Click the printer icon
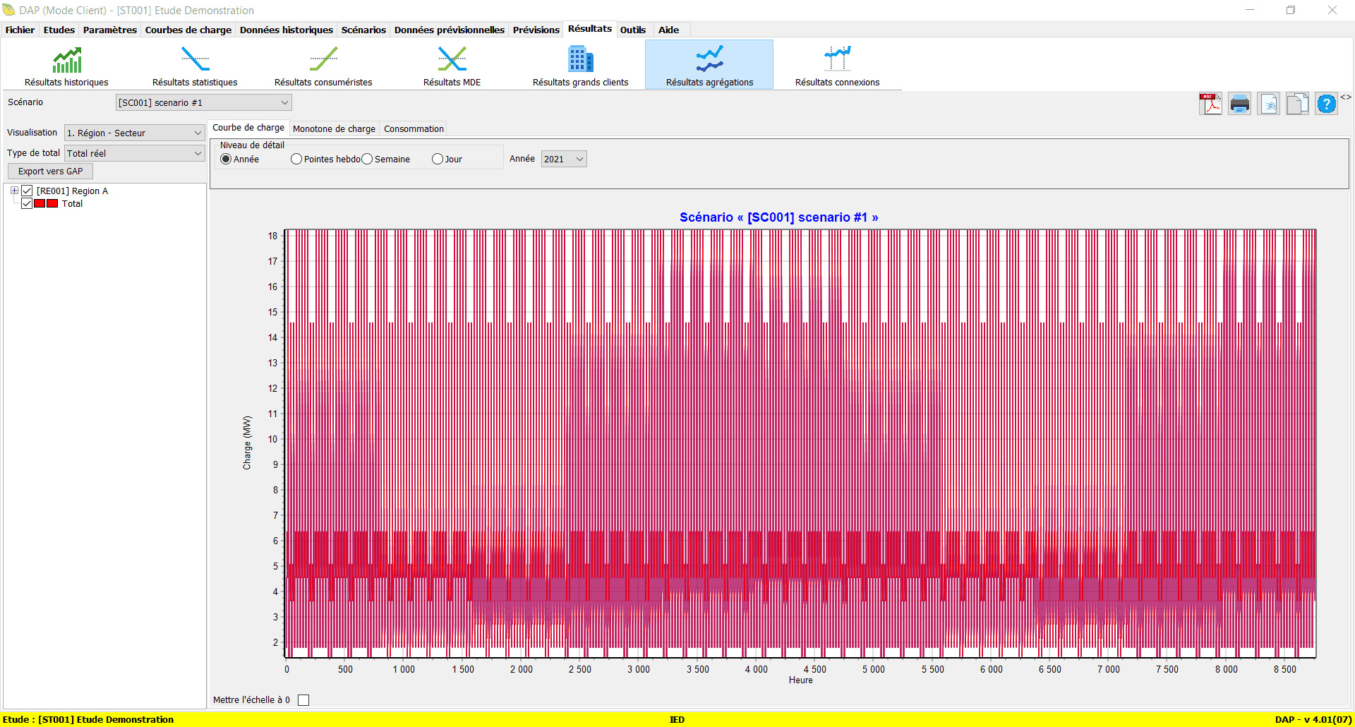The height and width of the screenshot is (727, 1355). pos(1239,104)
